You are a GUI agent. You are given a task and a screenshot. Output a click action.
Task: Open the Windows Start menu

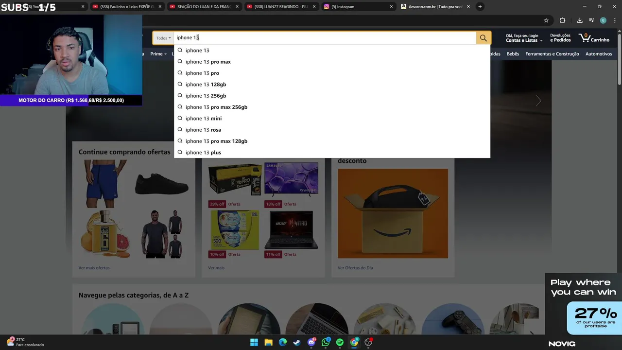click(x=254, y=342)
